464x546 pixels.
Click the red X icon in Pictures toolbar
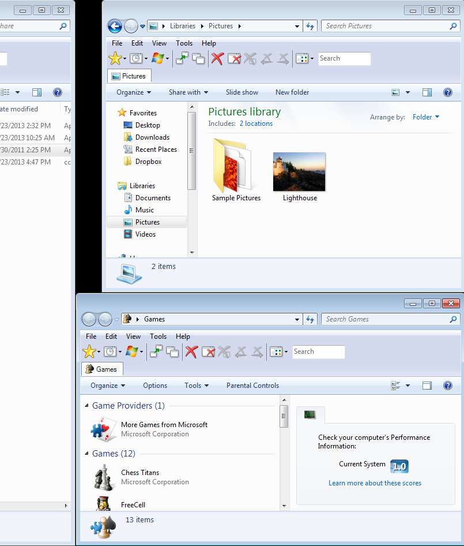pos(217,58)
